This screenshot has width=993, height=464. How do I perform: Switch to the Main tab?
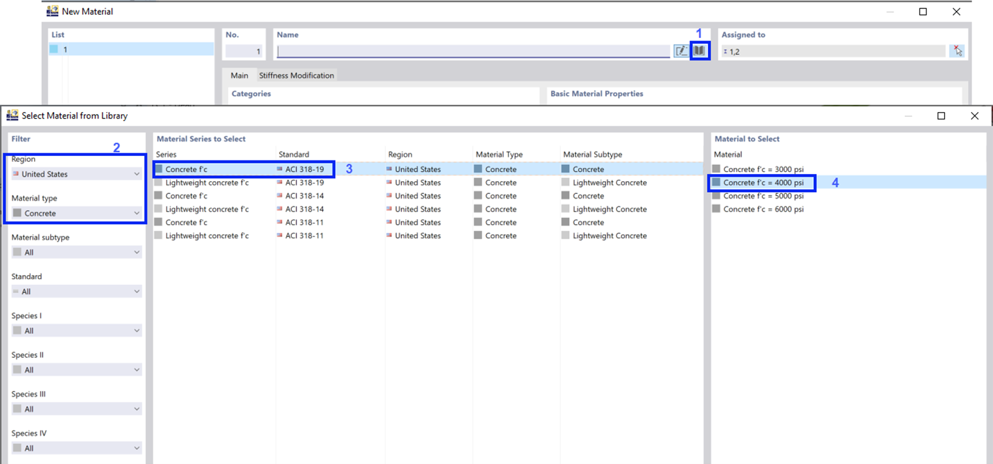239,75
